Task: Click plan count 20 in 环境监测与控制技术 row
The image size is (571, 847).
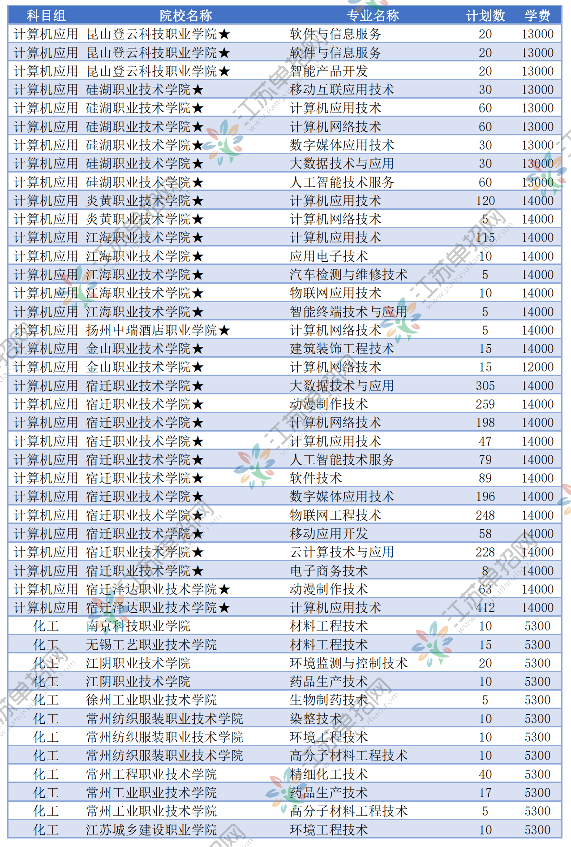Action: (x=485, y=663)
